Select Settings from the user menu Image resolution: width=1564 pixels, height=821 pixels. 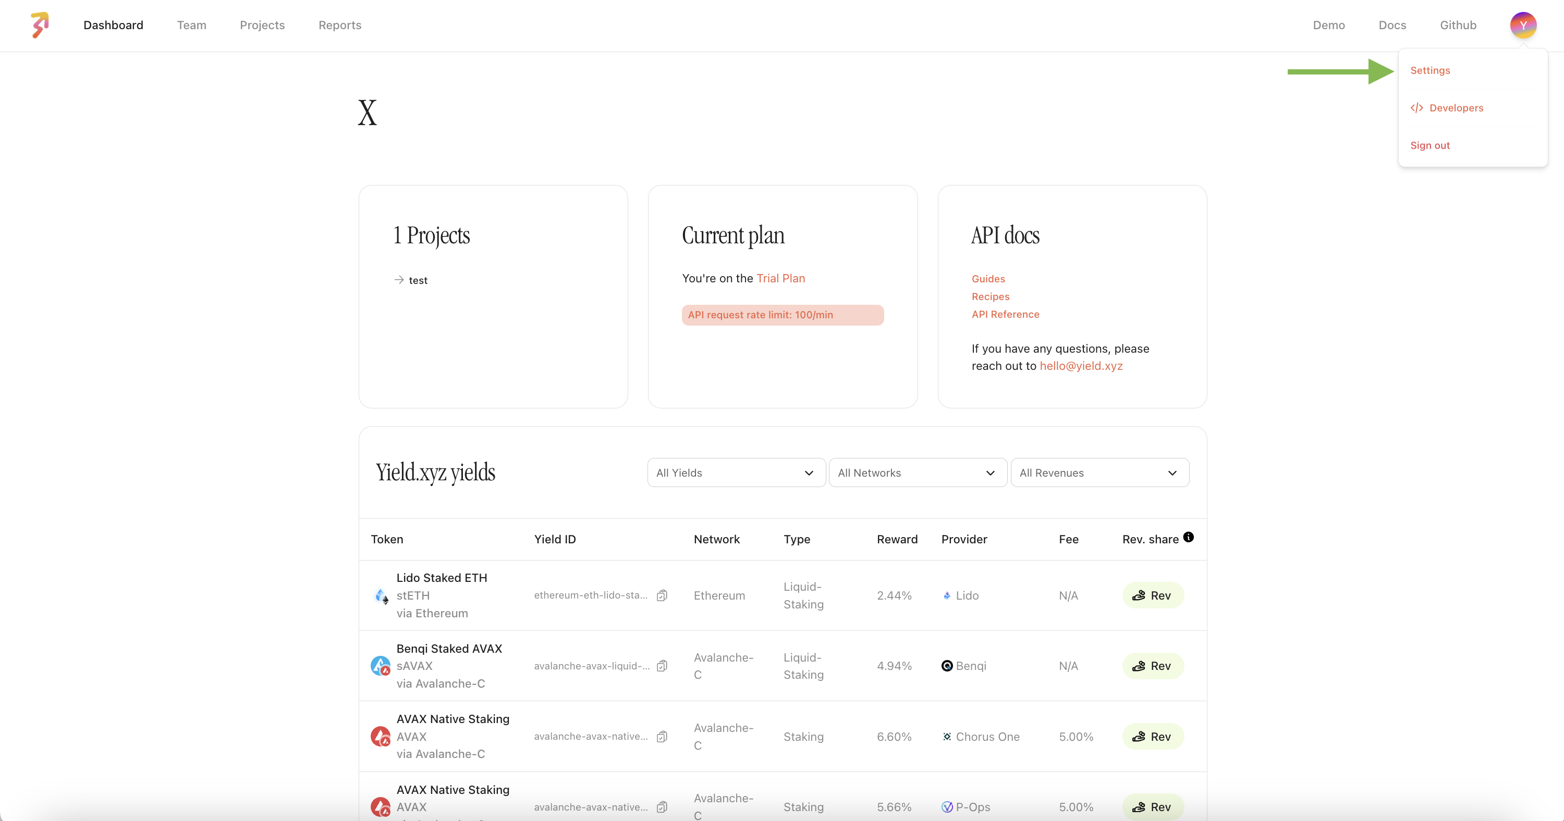click(x=1430, y=70)
